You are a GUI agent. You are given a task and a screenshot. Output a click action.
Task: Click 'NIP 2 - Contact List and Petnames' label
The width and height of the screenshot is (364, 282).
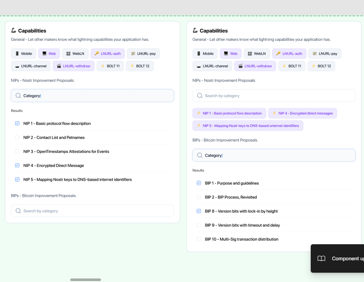click(54, 138)
